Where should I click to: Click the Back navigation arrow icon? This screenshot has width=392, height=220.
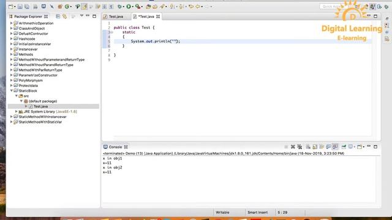(198, 7)
